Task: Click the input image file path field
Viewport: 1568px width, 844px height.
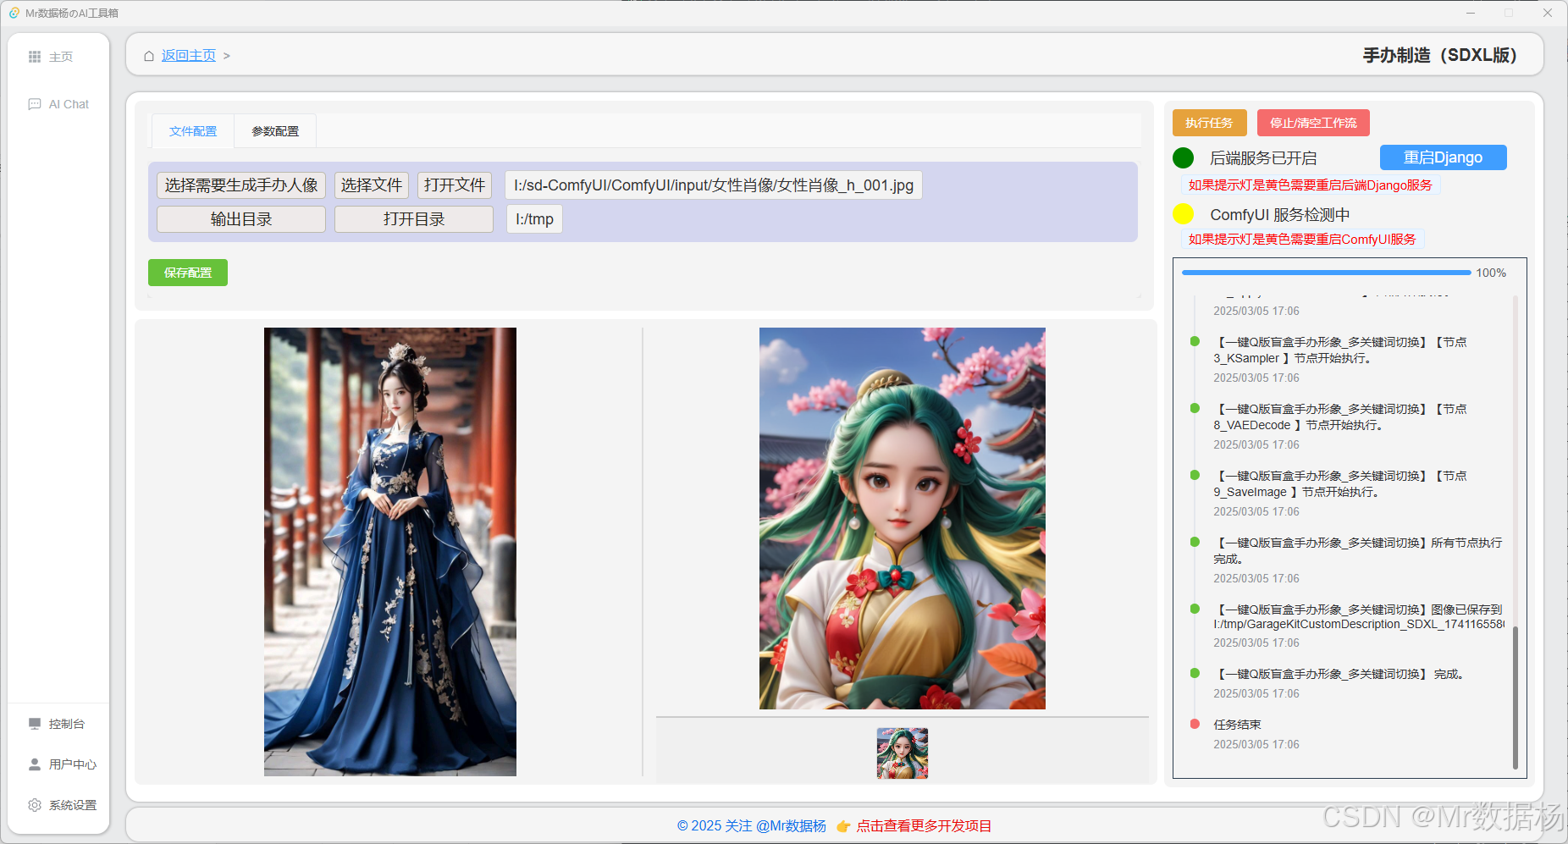Action: pos(714,185)
